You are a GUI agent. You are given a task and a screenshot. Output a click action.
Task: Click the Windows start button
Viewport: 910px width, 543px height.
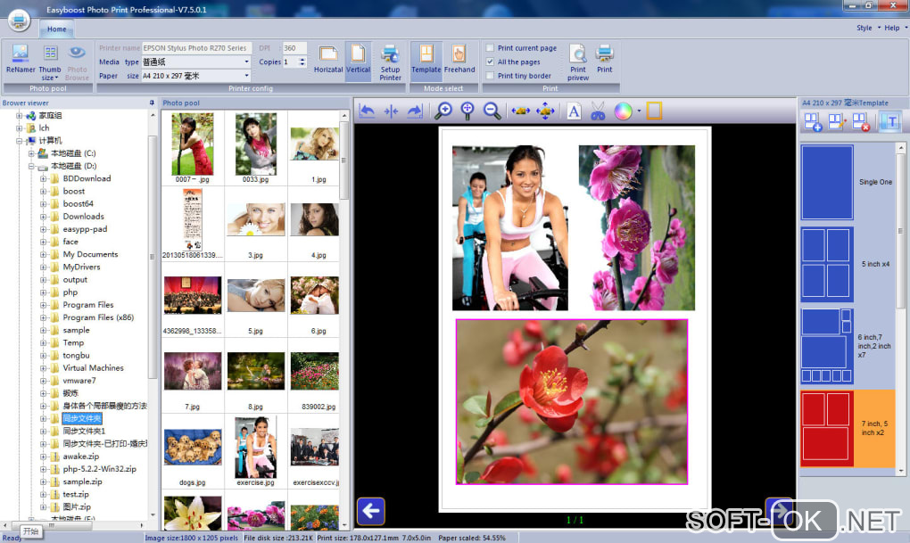click(x=30, y=531)
